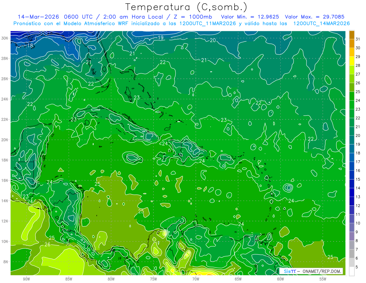Click the '19' contour label on the map
The height and width of the screenshot is (283, 366).
(161, 38)
